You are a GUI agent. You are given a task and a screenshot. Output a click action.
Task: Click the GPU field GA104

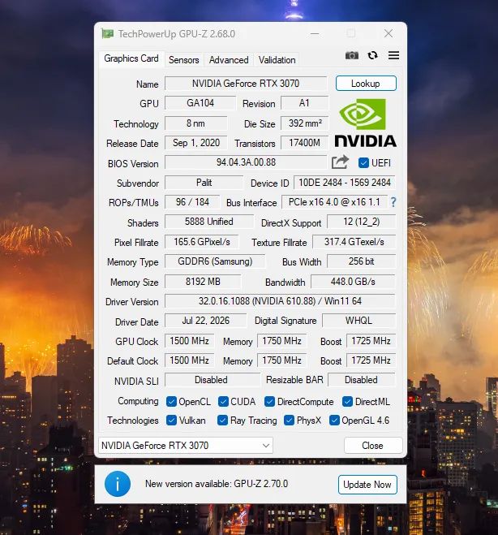tap(200, 103)
